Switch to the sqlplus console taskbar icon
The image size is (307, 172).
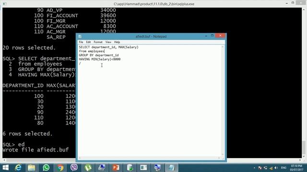pos(144,168)
